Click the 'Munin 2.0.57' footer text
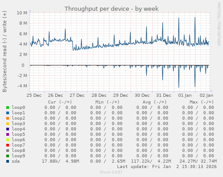Viewport: 223px width, 177px height. point(111,172)
